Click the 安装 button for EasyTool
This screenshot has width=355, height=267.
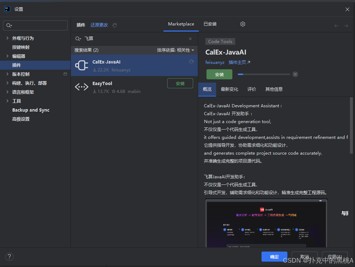coord(180,83)
